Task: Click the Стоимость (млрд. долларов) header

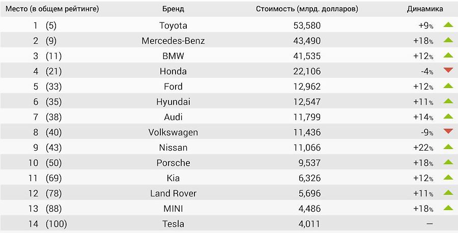Action: tap(307, 9)
